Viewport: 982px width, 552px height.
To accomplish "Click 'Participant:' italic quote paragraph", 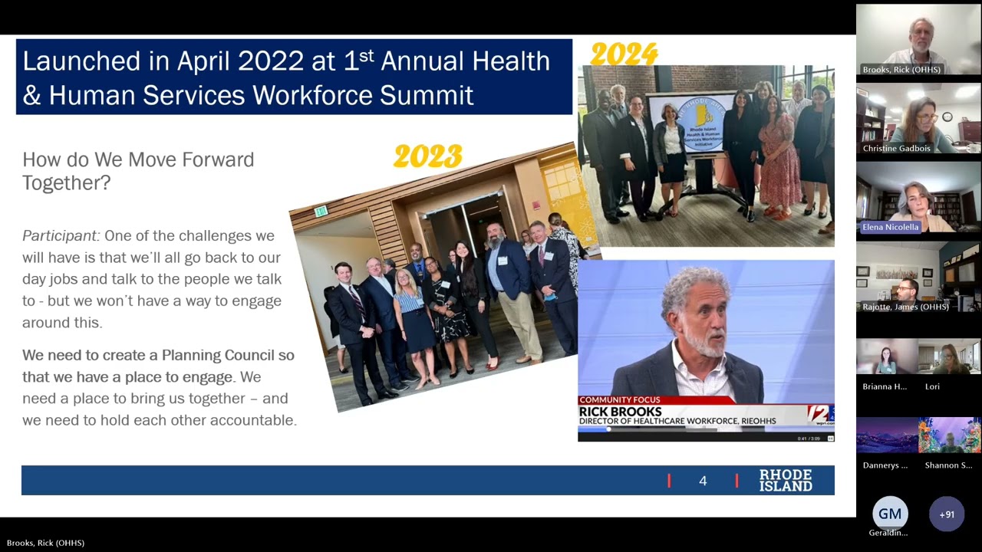I will (152, 279).
